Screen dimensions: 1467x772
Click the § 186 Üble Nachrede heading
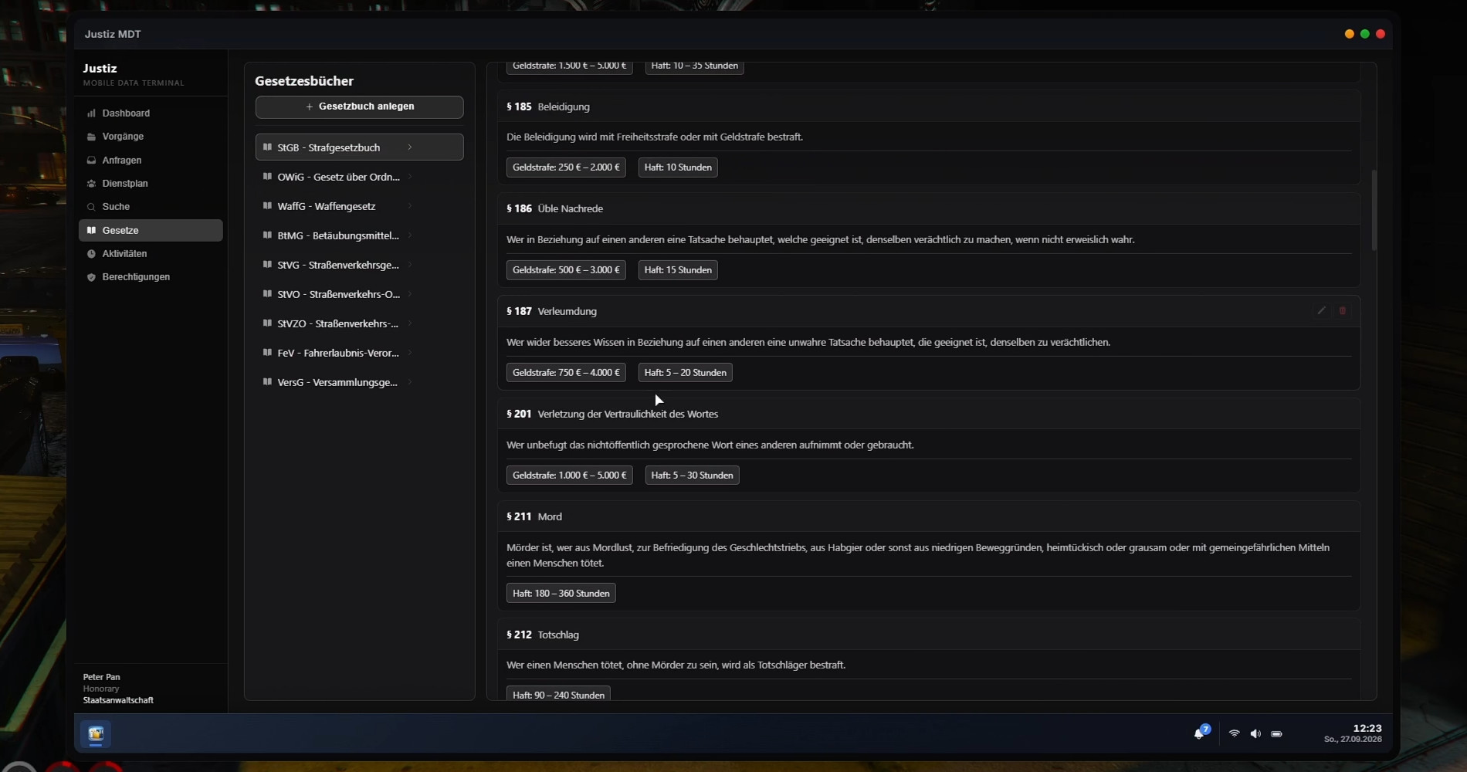click(554, 208)
